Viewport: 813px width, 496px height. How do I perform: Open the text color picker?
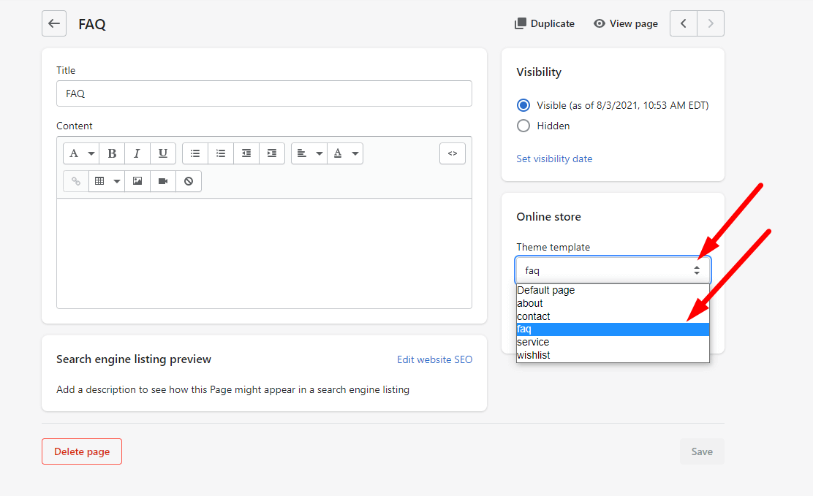pyautogui.click(x=345, y=153)
